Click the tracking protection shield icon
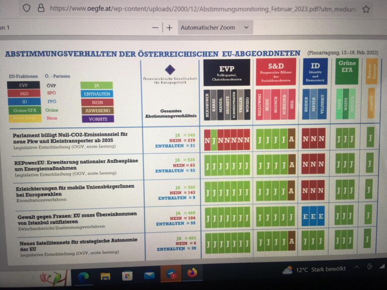The width and height of the screenshot is (387, 290). [27, 8]
